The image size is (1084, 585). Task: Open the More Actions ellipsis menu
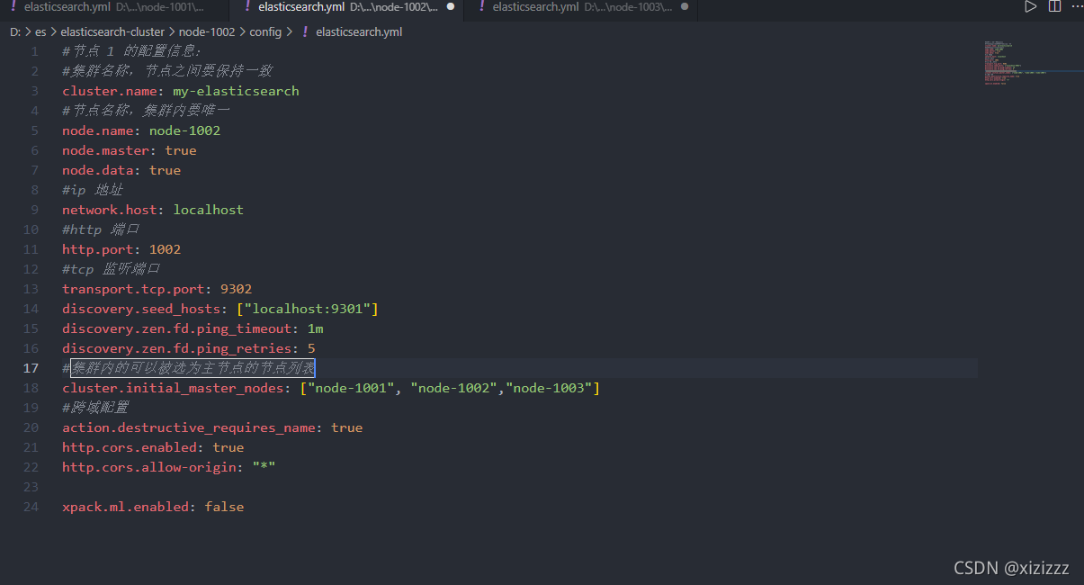pyautogui.click(x=1076, y=7)
